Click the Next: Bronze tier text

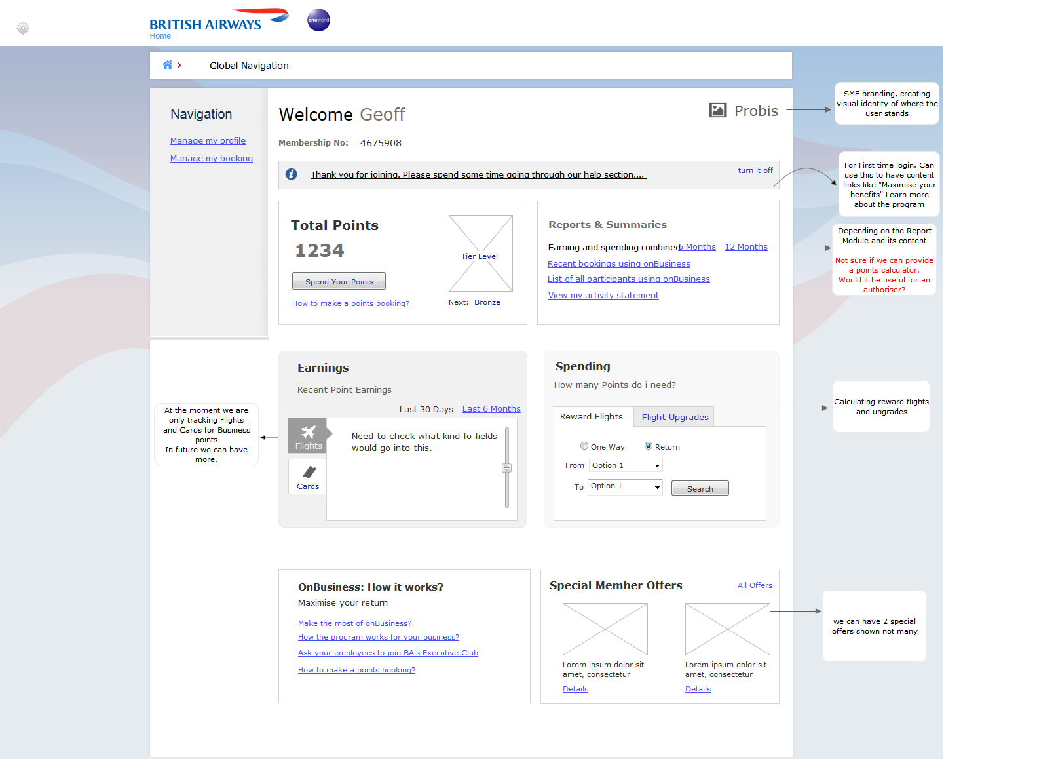pyautogui.click(x=474, y=302)
